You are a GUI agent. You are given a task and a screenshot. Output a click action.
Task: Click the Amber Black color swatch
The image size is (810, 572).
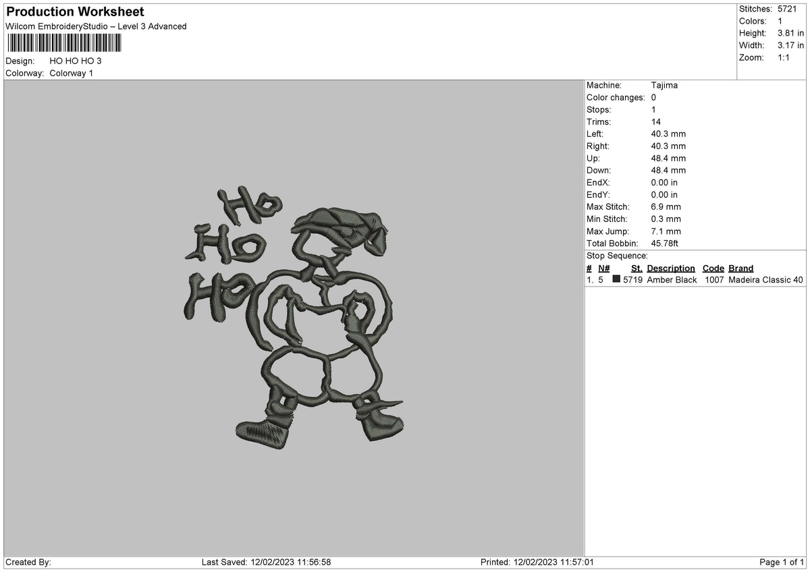(x=616, y=279)
